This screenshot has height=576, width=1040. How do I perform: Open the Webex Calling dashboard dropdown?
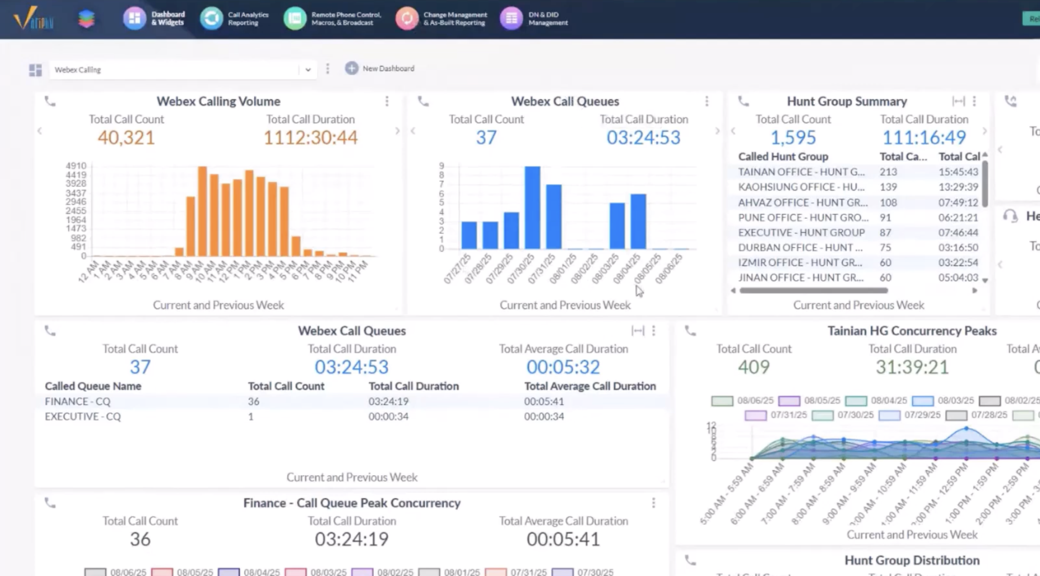[308, 70]
